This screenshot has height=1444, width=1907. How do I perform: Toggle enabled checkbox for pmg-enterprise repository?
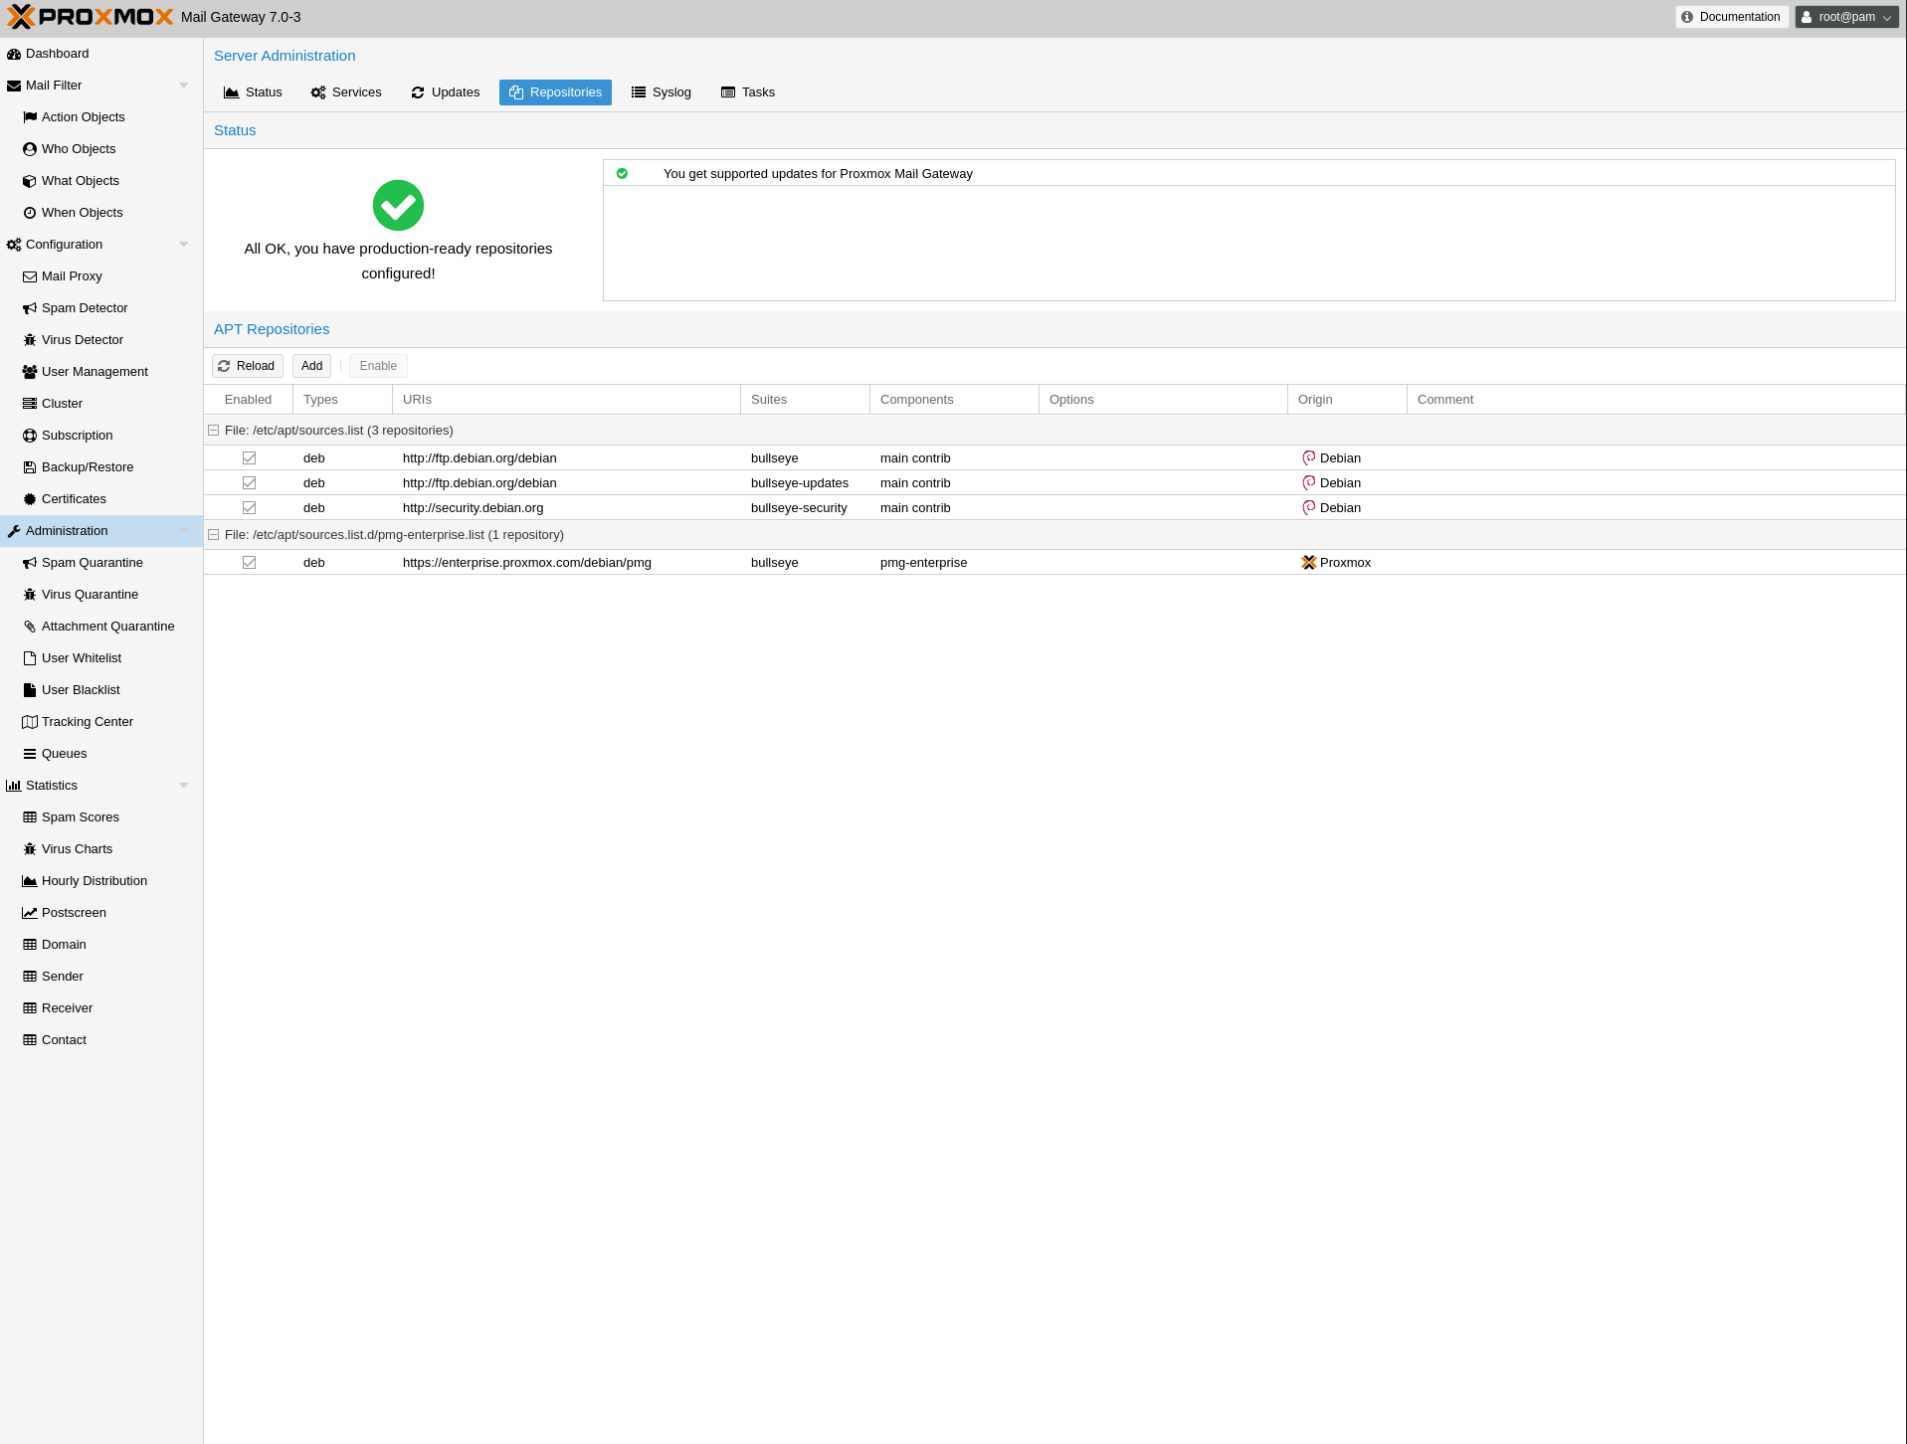click(249, 563)
